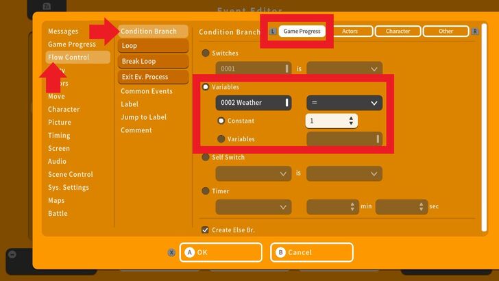The image size is (499, 281).
Task: Switch to the Character tab
Action: (398, 32)
